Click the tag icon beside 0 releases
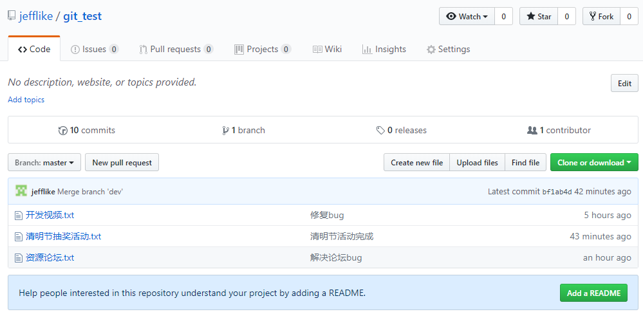 pos(380,131)
